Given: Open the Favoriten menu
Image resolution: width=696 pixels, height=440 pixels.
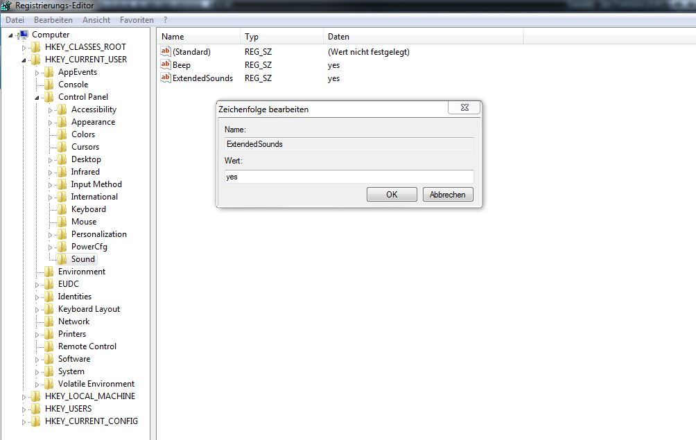Looking at the screenshot, I should pos(137,20).
